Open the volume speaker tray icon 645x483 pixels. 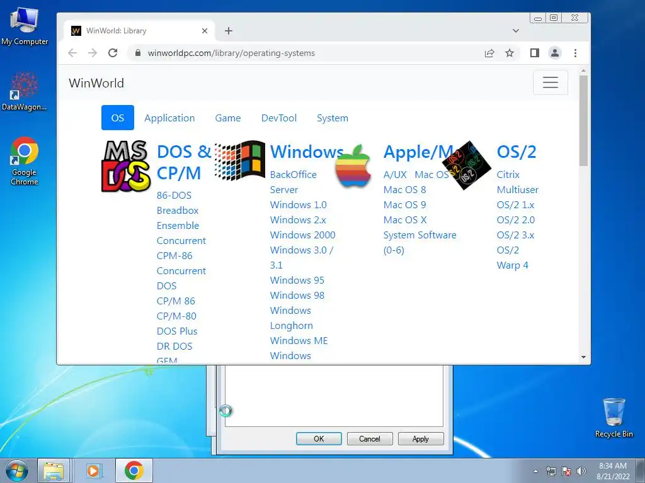(x=581, y=471)
